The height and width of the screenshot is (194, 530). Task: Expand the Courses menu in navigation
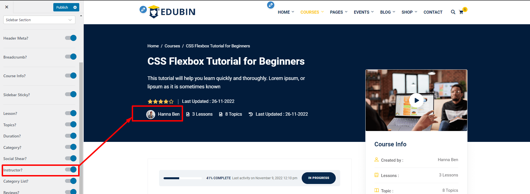[312, 12]
